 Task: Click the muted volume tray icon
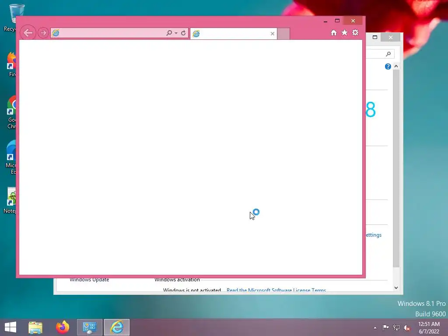click(407, 328)
